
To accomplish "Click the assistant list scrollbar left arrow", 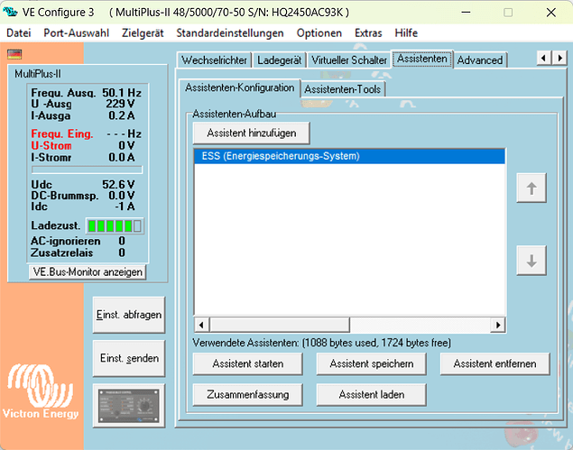I will point(201,325).
